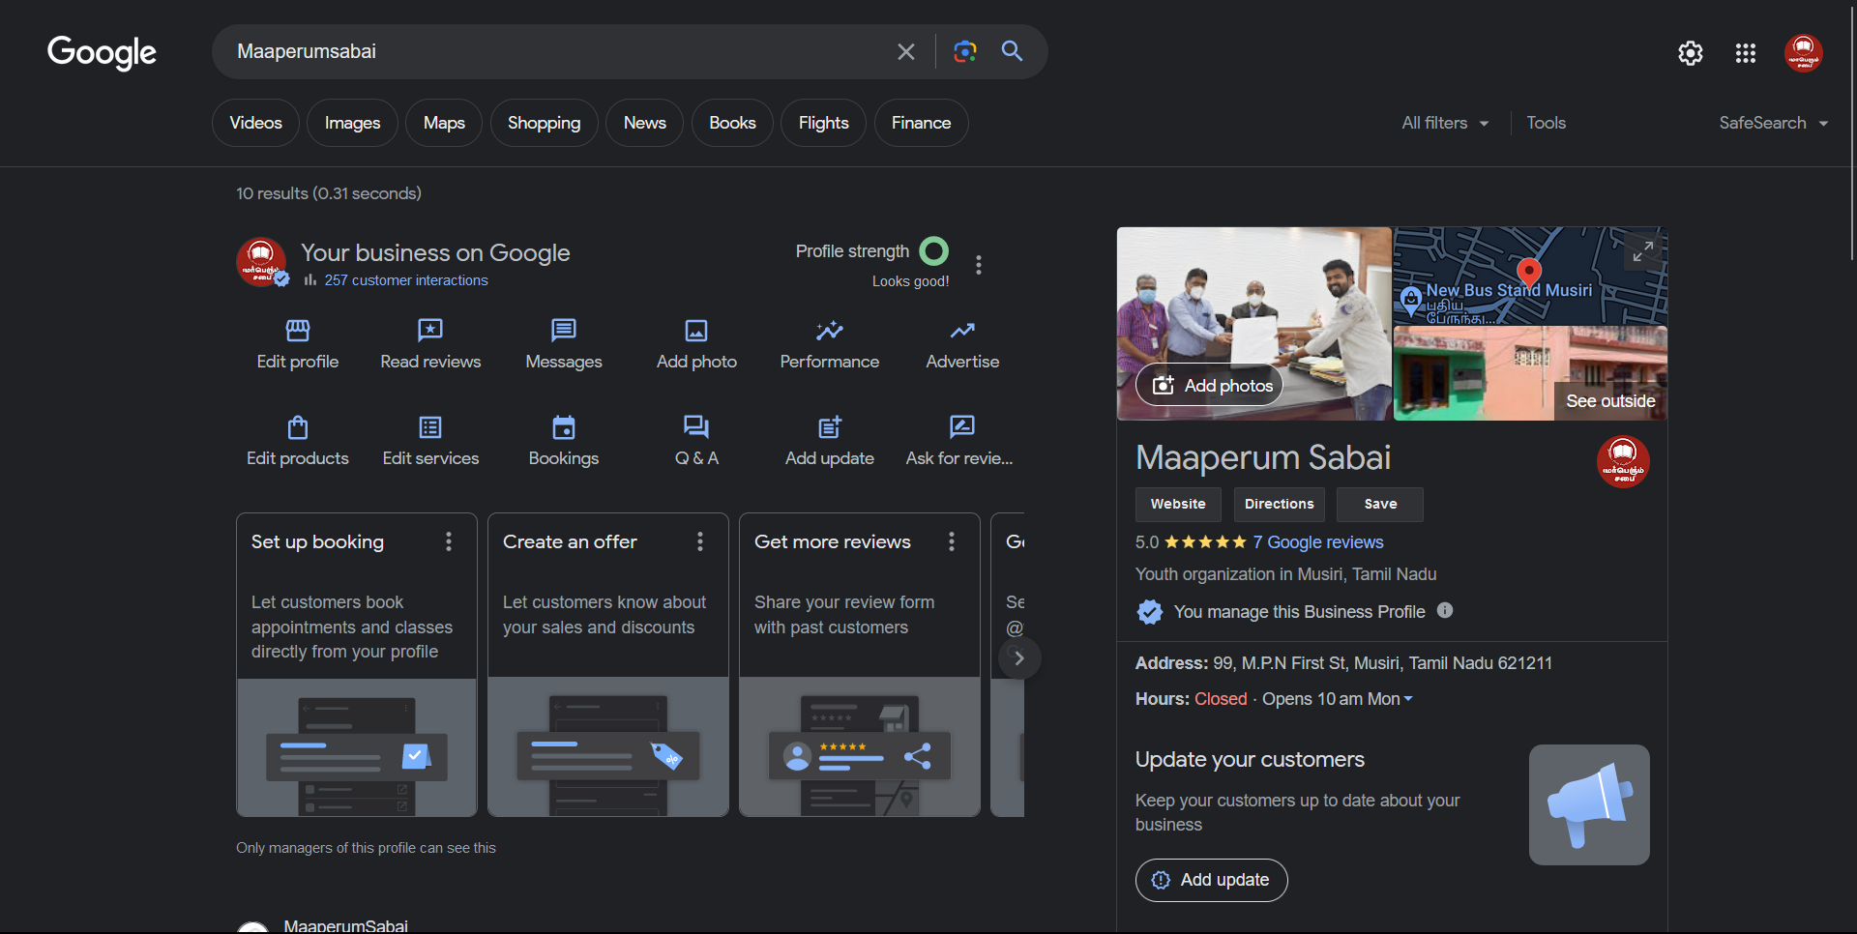Clear the Maaperumsabai search query
This screenshot has width=1857, height=934.
click(x=905, y=51)
